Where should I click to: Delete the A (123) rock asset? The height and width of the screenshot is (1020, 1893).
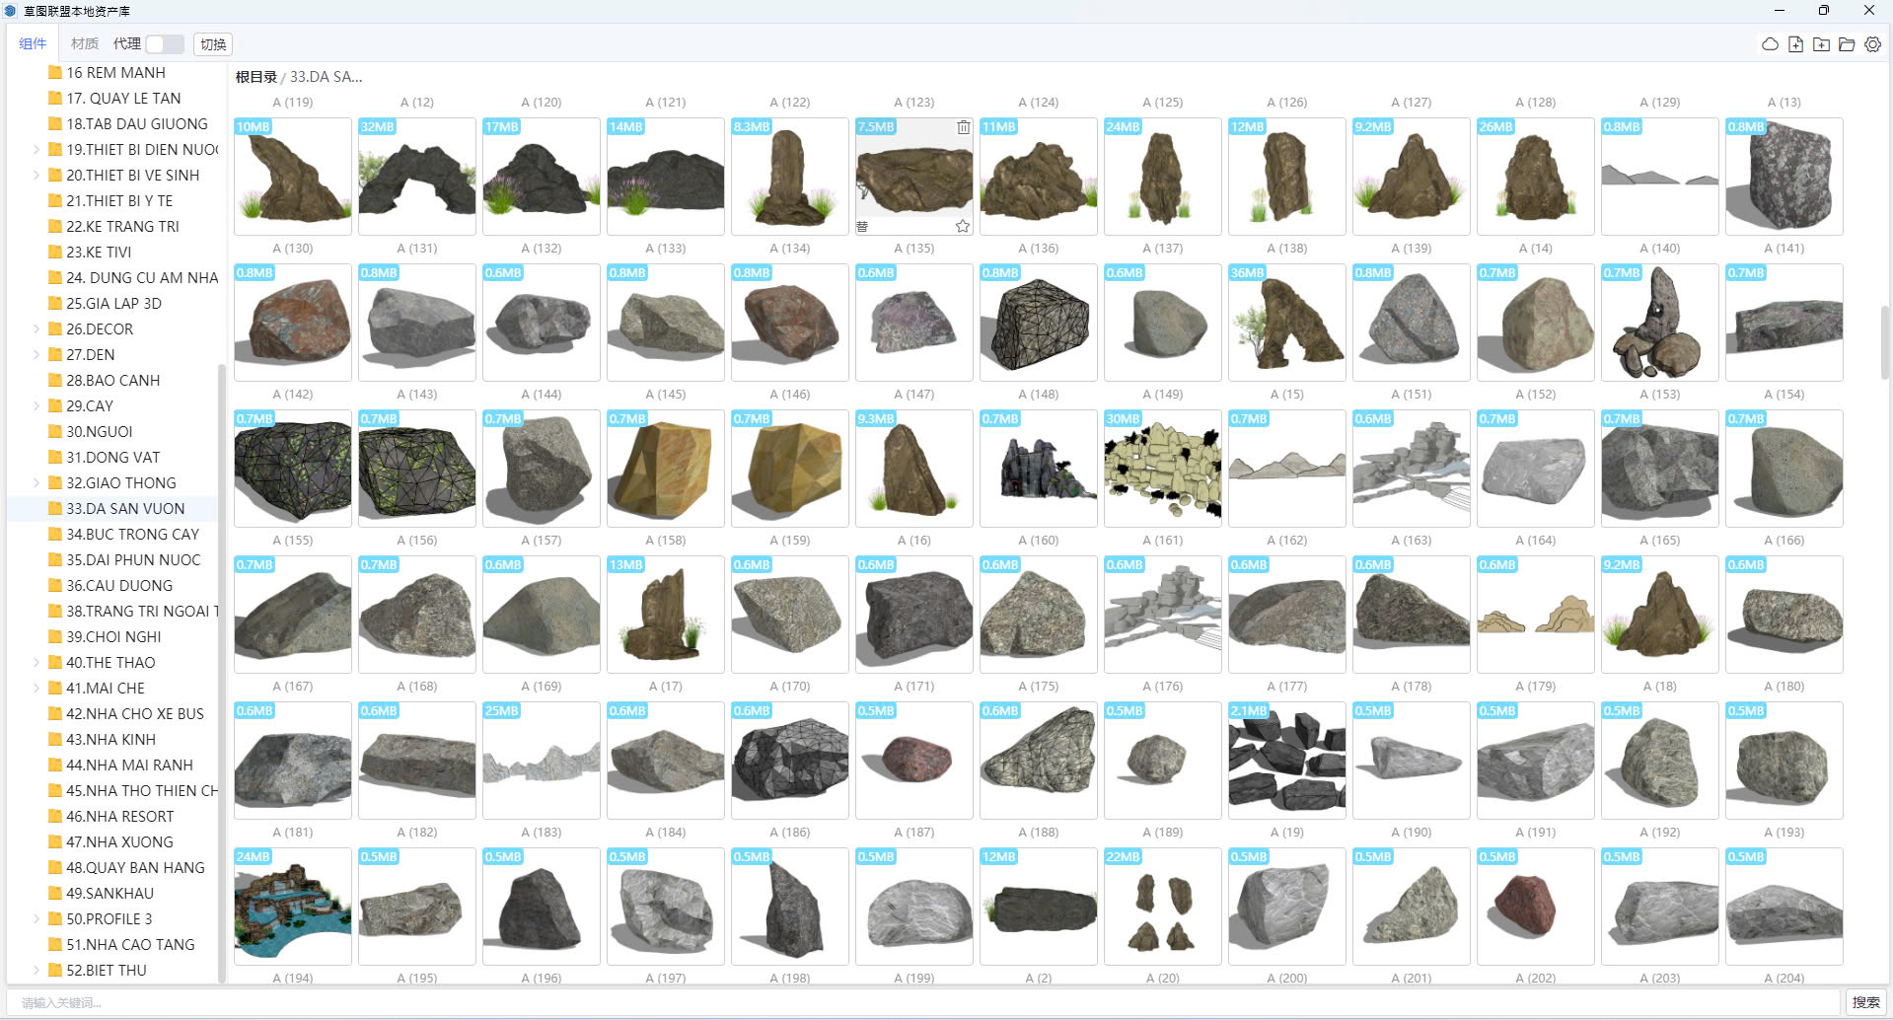pos(963,127)
